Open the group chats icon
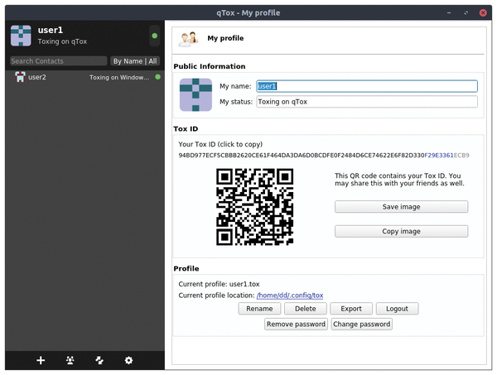Image resolution: width=497 pixels, height=375 pixels. [70, 360]
